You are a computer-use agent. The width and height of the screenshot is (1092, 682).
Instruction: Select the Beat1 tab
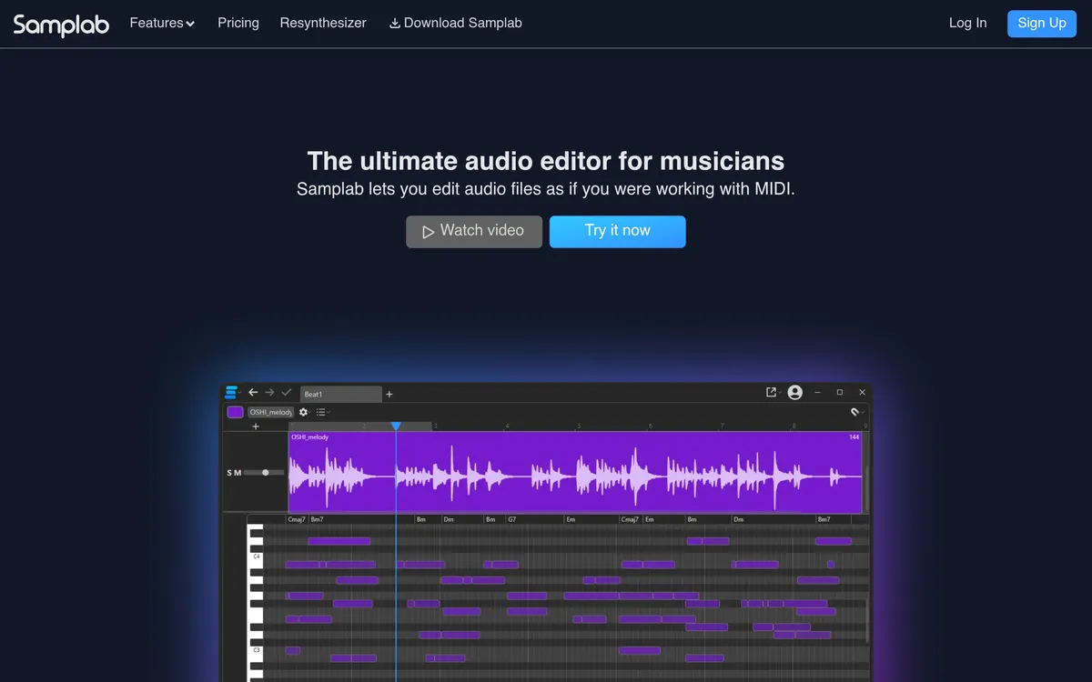(340, 394)
